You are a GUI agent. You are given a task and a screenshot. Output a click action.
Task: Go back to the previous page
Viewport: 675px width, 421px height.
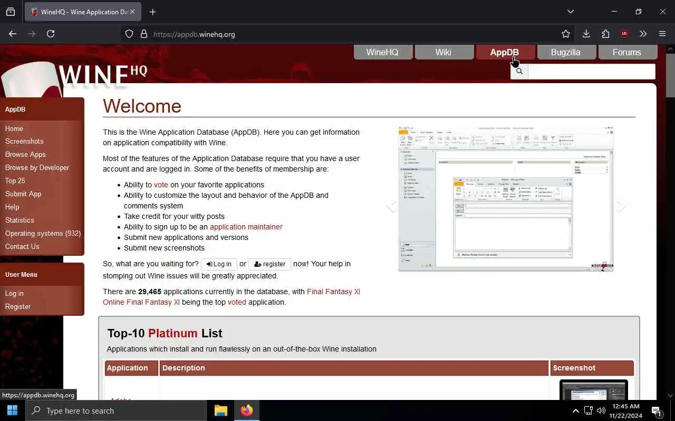(13, 34)
